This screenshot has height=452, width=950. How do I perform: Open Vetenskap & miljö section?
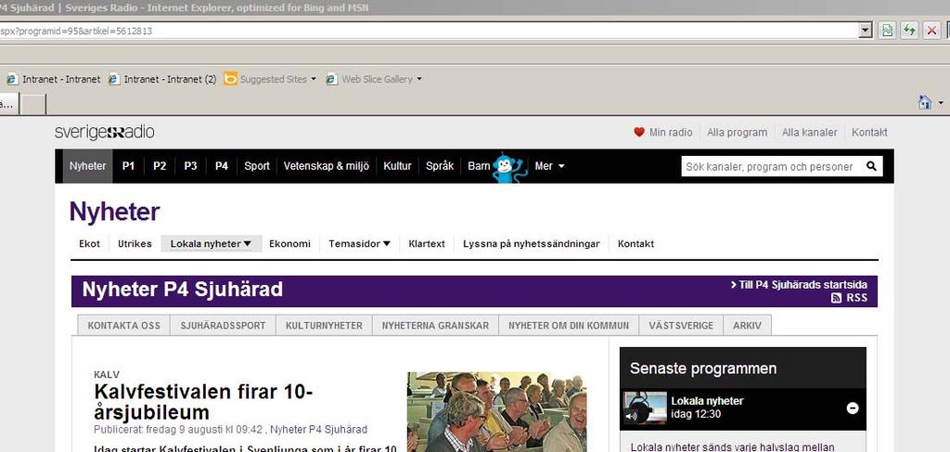point(326,166)
